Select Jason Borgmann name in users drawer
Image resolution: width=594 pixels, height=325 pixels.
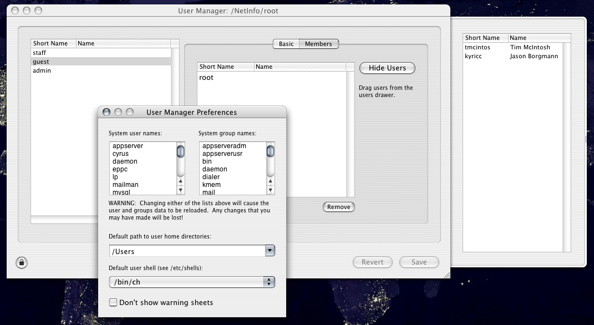534,56
